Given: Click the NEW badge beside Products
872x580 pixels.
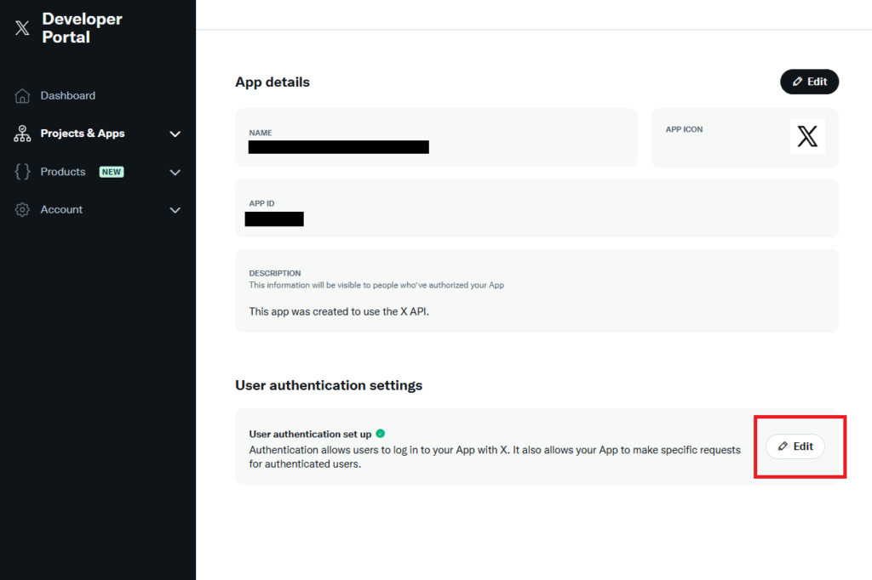Looking at the screenshot, I should [x=112, y=172].
